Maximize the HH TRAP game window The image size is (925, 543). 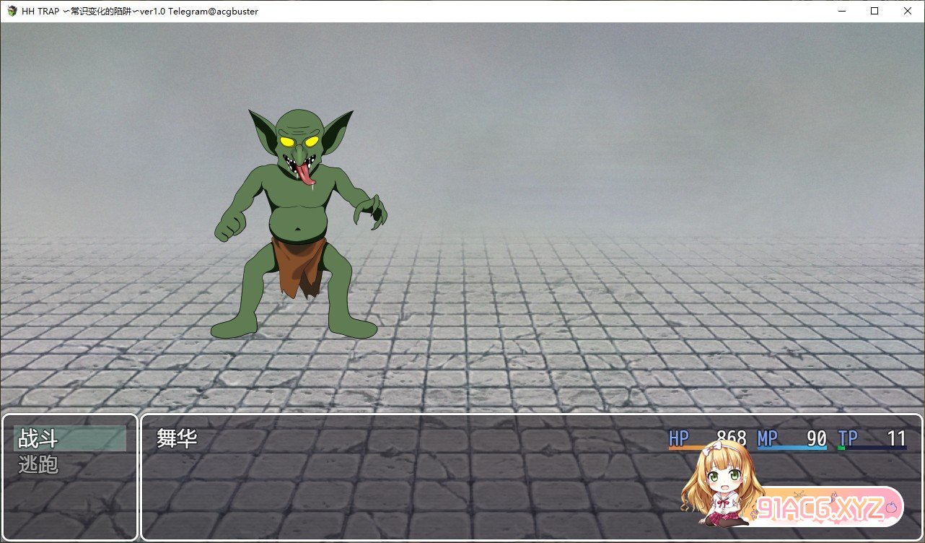(874, 11)
